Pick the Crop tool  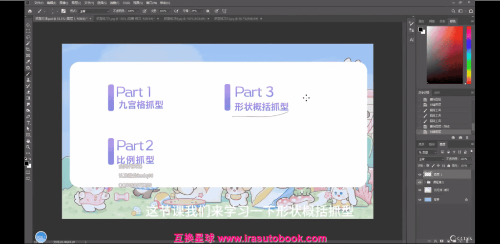point(28,49)
